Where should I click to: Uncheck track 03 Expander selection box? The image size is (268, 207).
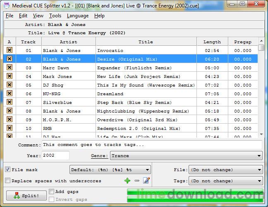point(9,68)
